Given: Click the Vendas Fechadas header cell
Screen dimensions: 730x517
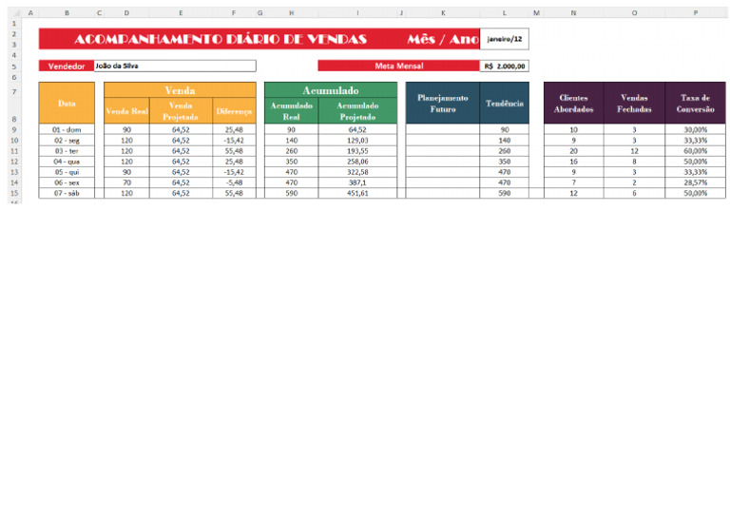Looking at the screenshot, I should pyautogui.click(x=634, y=104).
